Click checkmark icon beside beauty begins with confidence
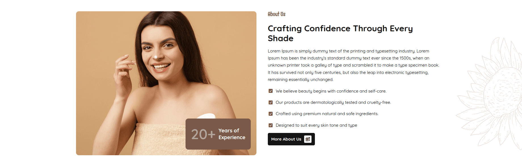This screenshot has height=162, width=522. point(271,91)
